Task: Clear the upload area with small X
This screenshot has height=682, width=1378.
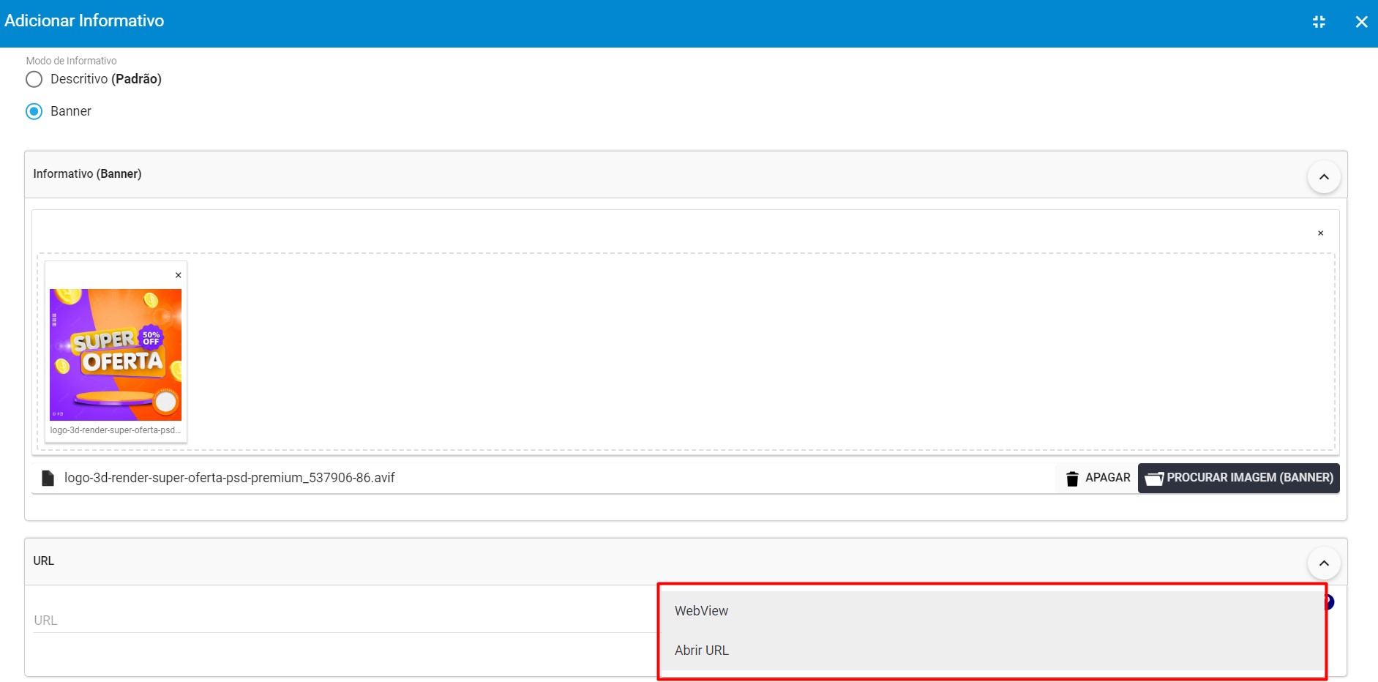Action: (1320, 233)
